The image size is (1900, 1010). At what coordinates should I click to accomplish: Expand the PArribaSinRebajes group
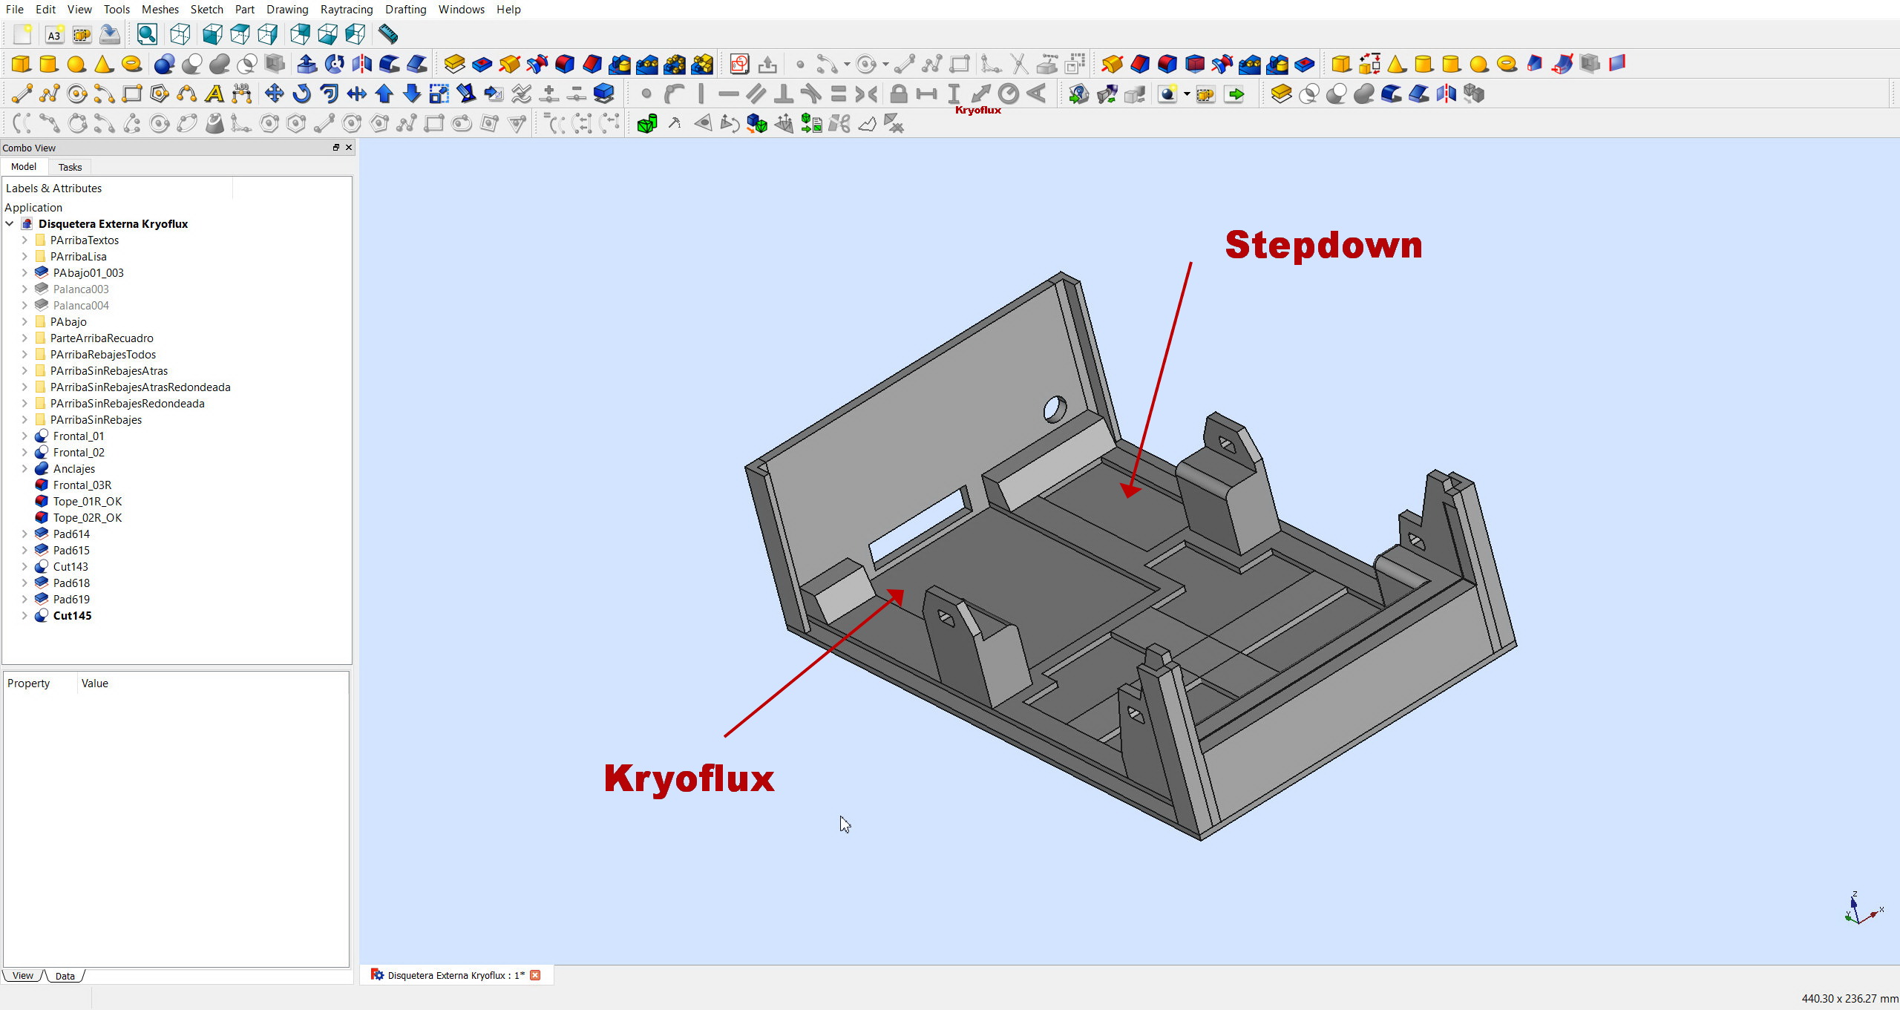click(24, 420)
